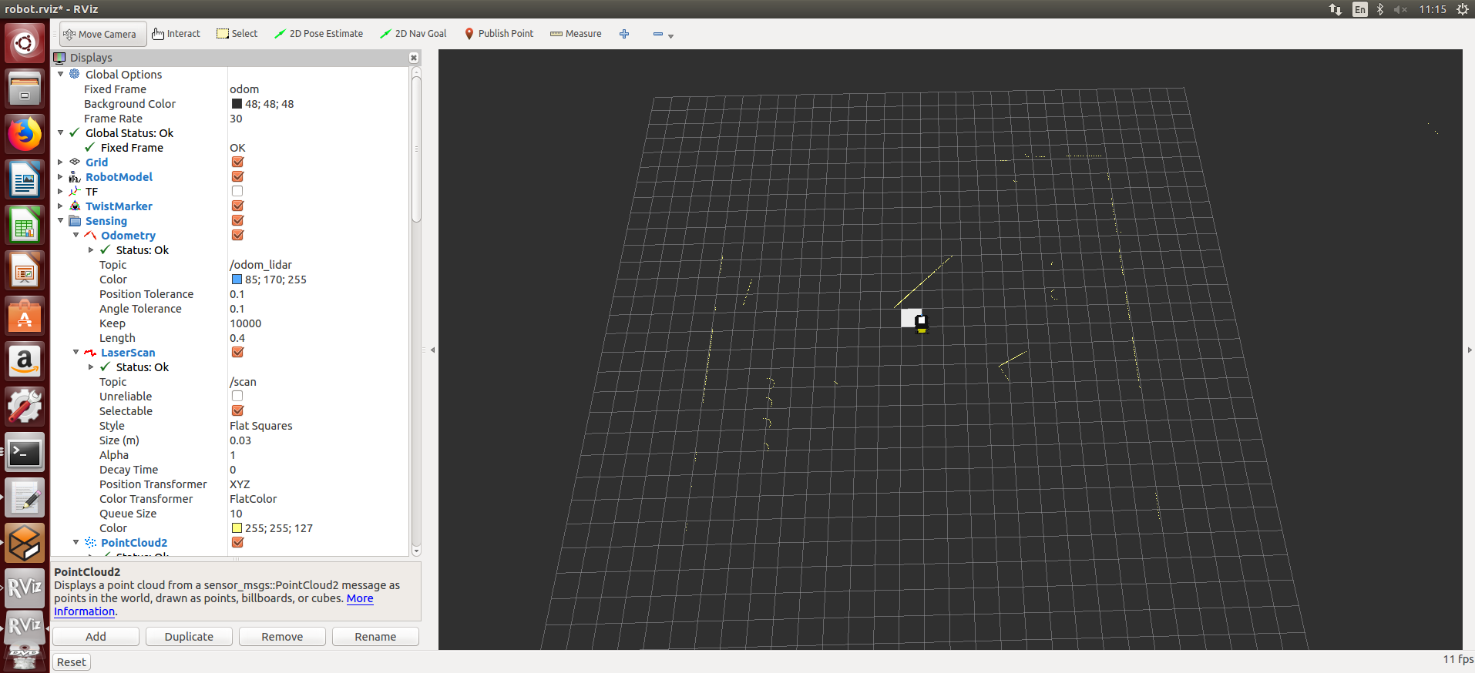Activate the Interact tool

pos(176,34)
